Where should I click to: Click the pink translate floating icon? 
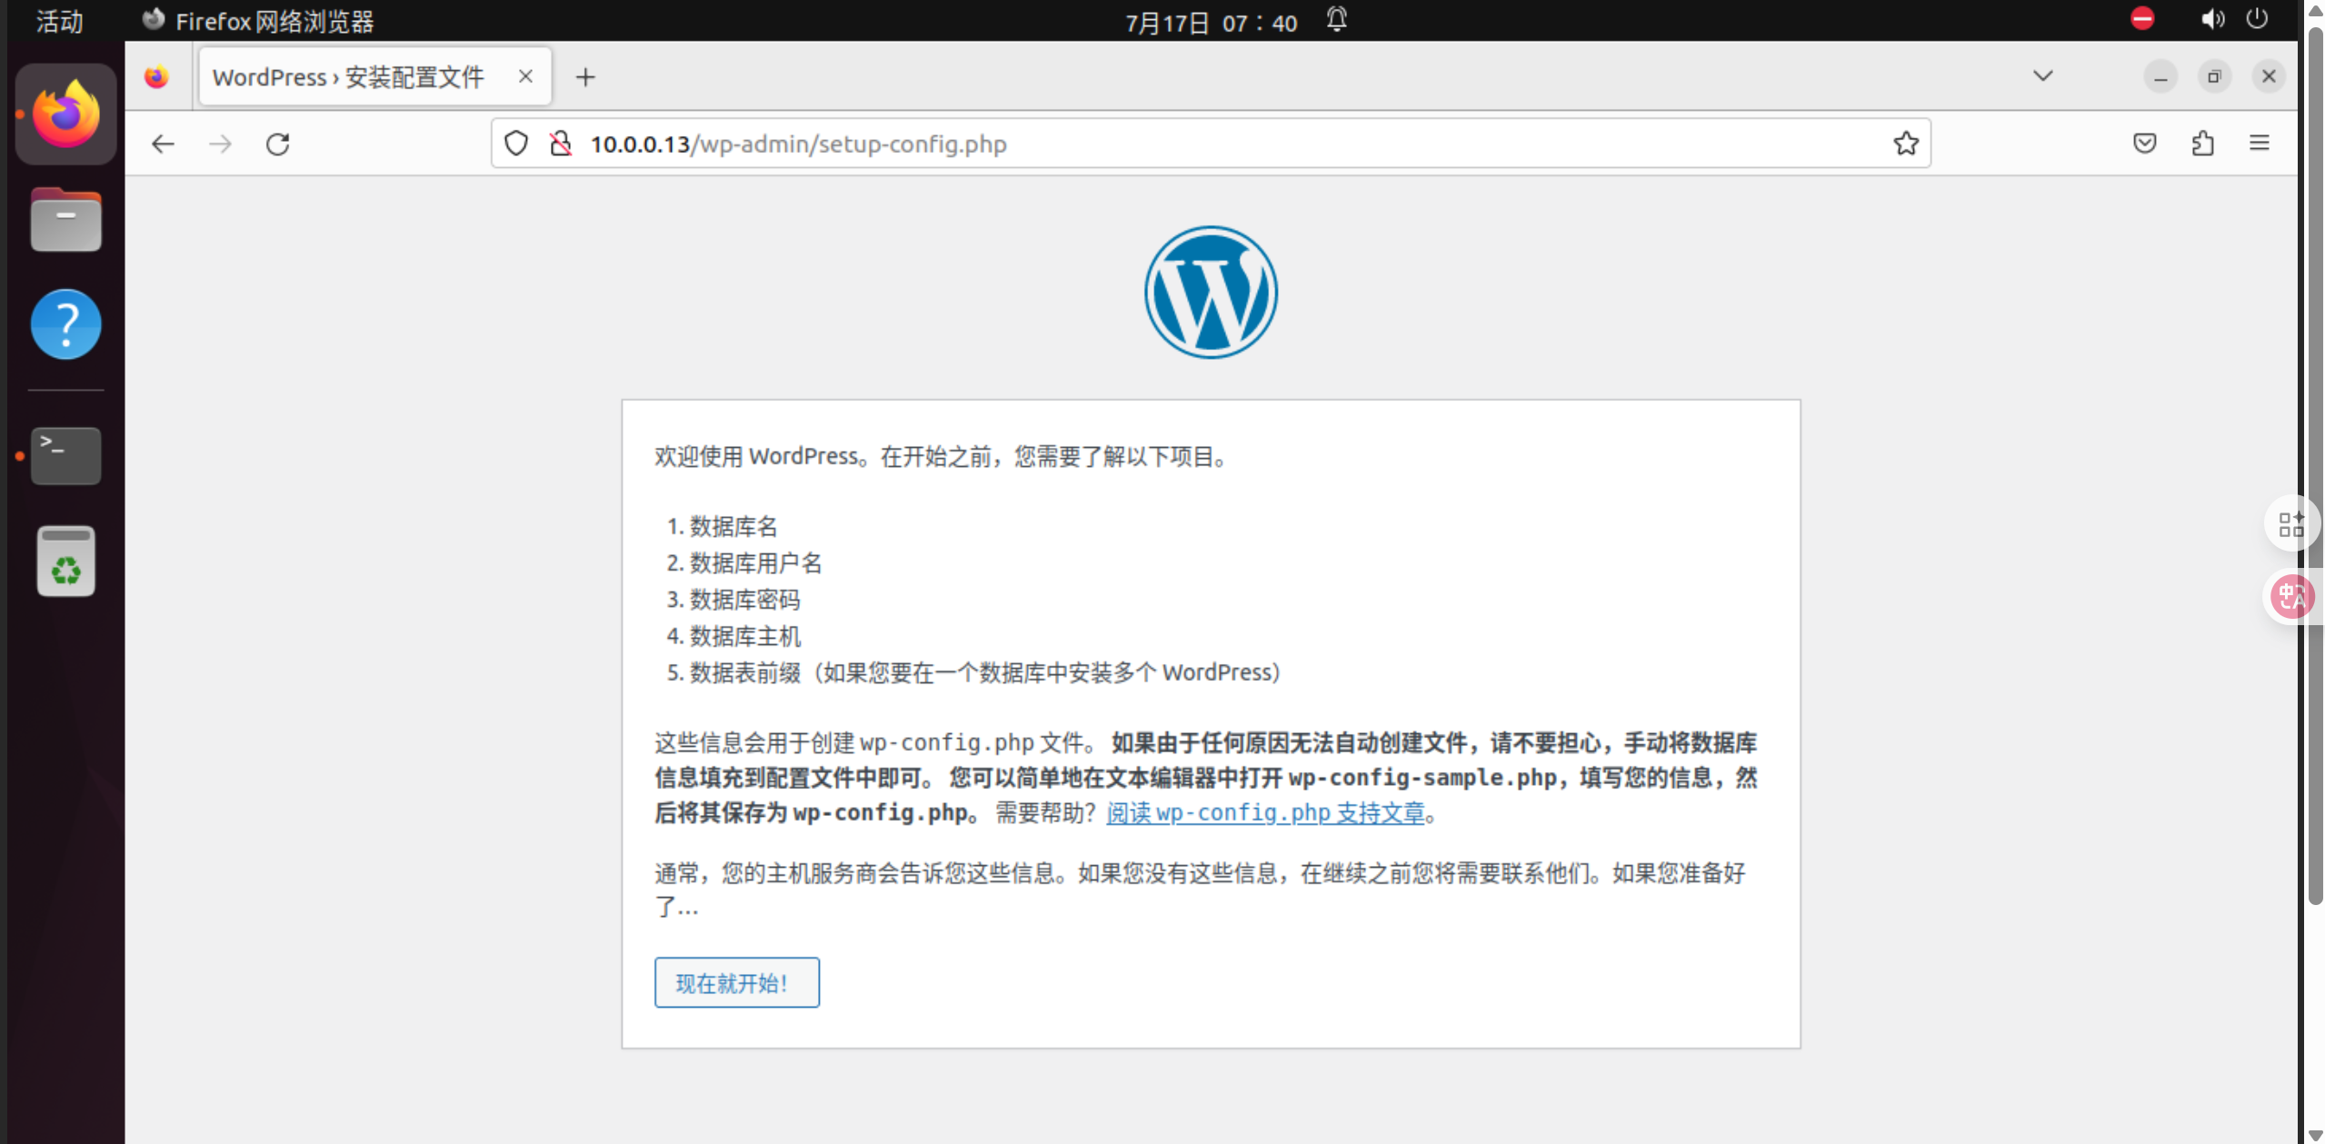pyautogui.click(x=2290, y=597)
